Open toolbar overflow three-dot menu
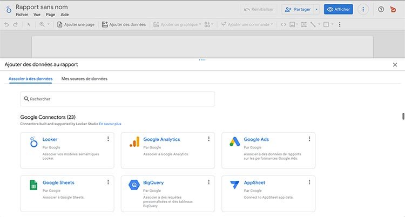The width and height of the screenshot is (405, 217). pos(340,24)
